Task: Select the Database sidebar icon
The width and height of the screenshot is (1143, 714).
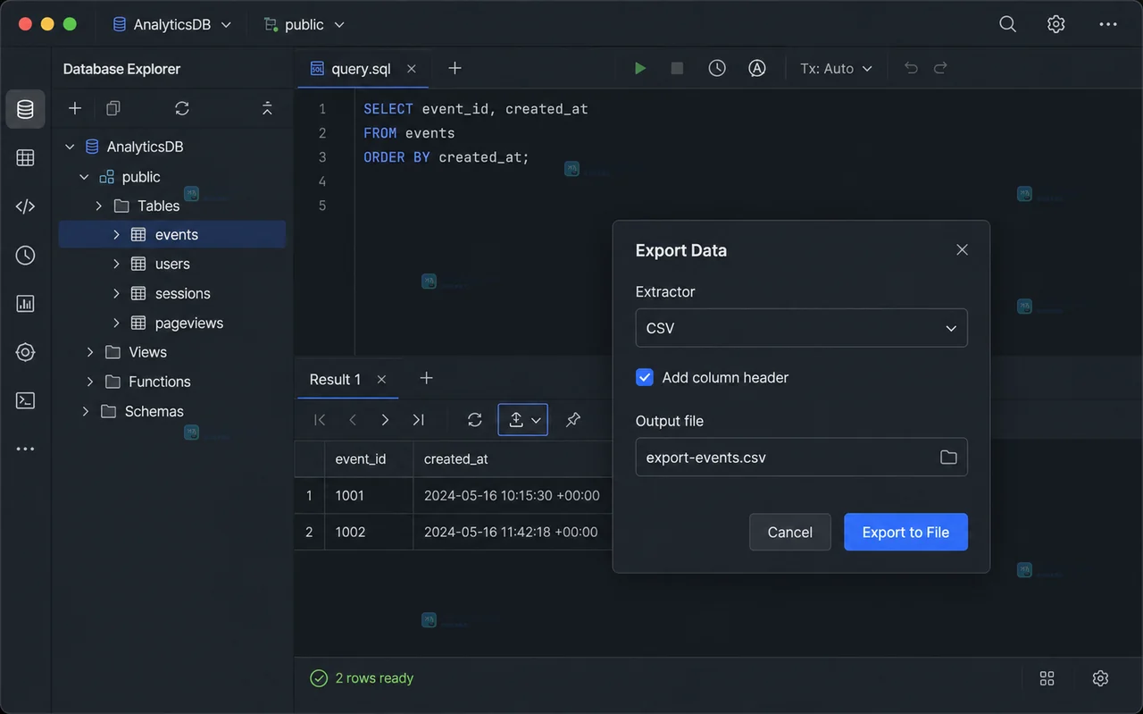Action: tap(25, 109)
